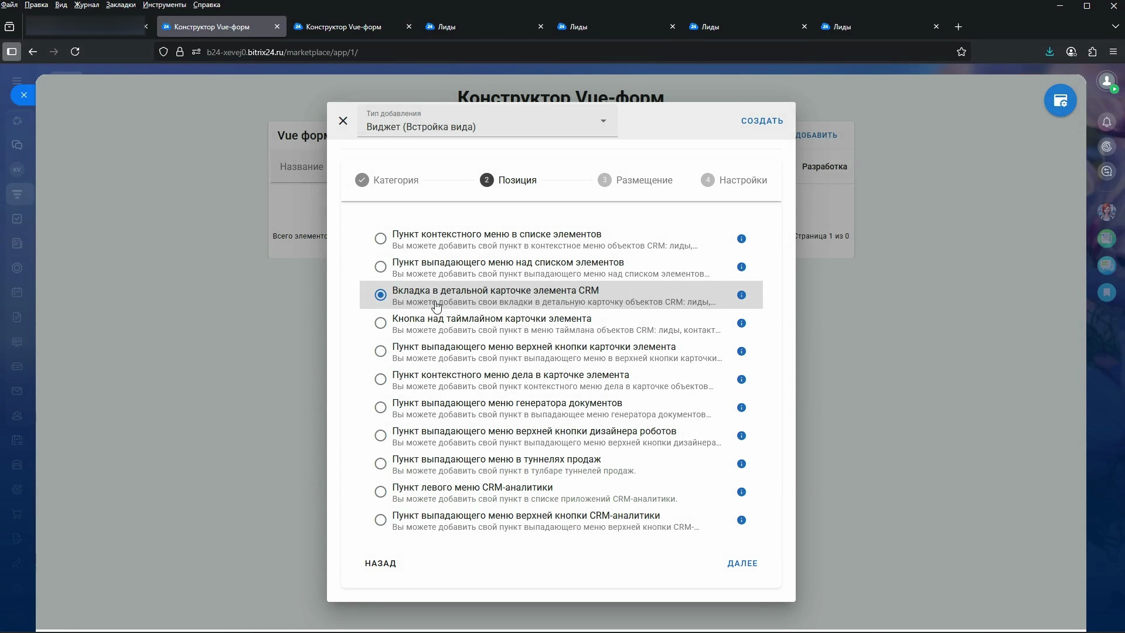The width and height of the screenshot is (1125, 633).
Task: Open the browser hamburger menu
Action: pyautogui.click(x=1113, y=52)
